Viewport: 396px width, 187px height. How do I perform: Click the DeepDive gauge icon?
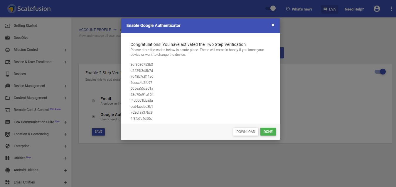[8, 38]
